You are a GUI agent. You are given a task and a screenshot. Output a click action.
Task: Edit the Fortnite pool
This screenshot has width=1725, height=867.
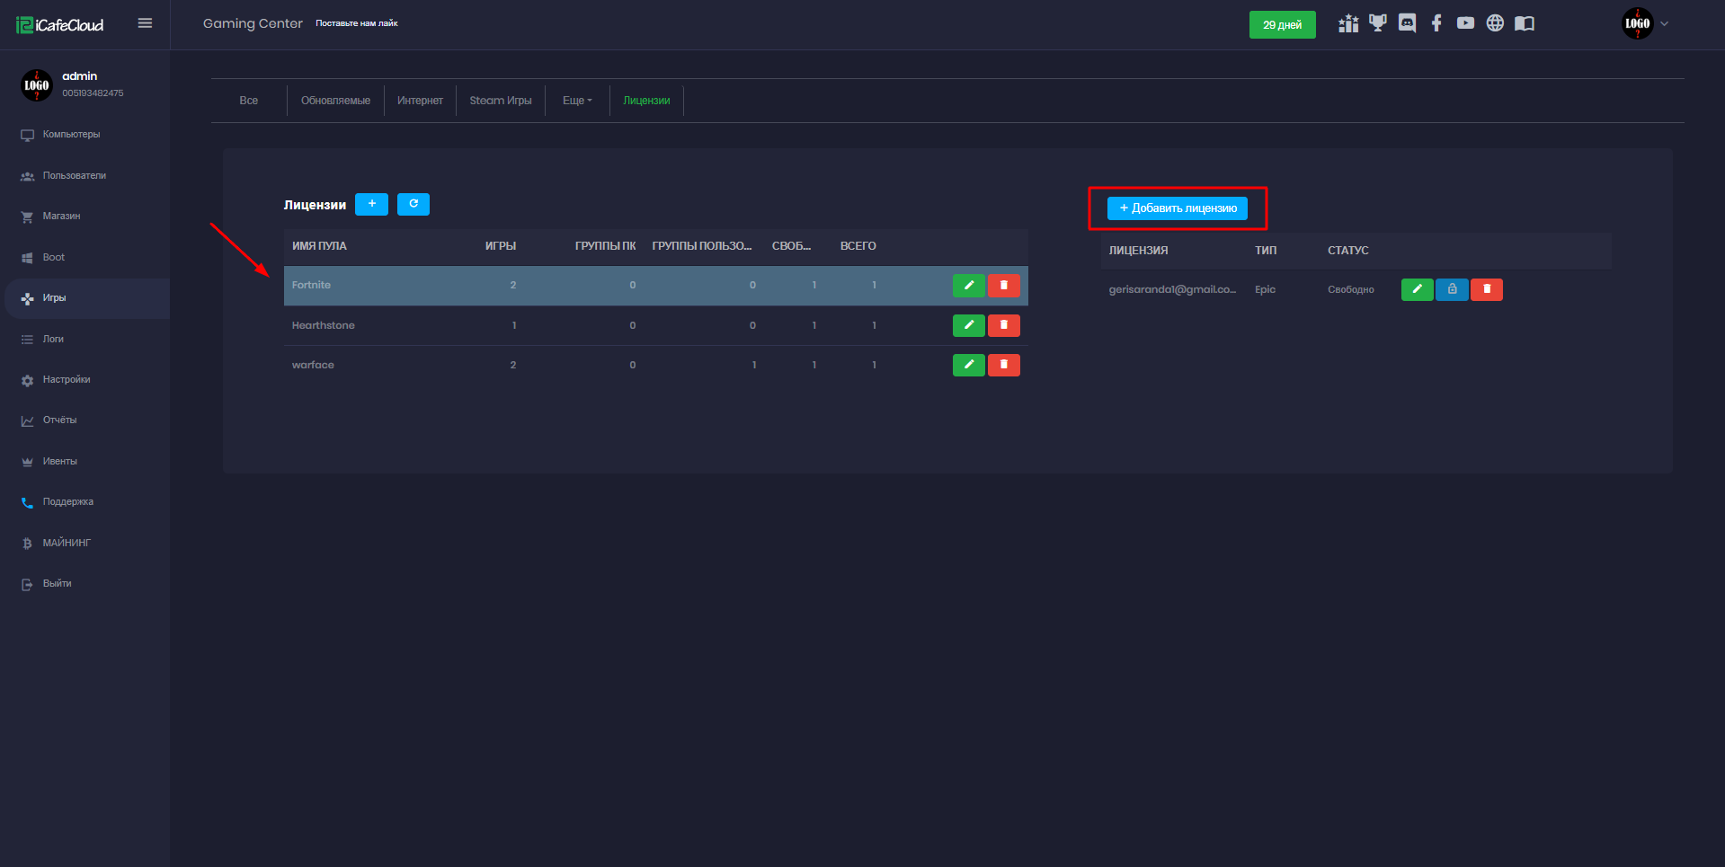pos(969,286)
